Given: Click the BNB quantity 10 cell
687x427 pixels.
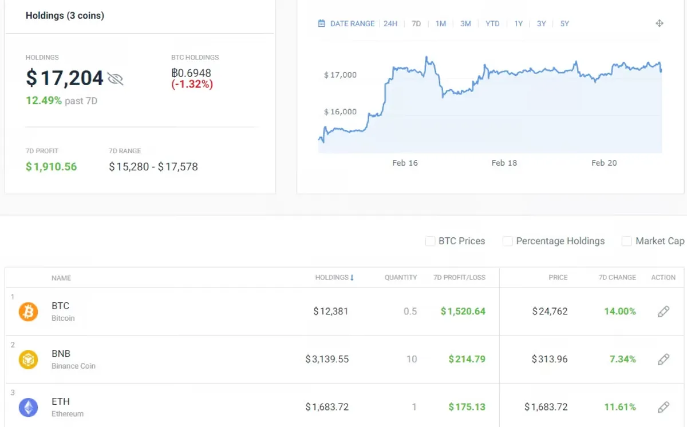Looking at the screenshot, I should 412,360.
